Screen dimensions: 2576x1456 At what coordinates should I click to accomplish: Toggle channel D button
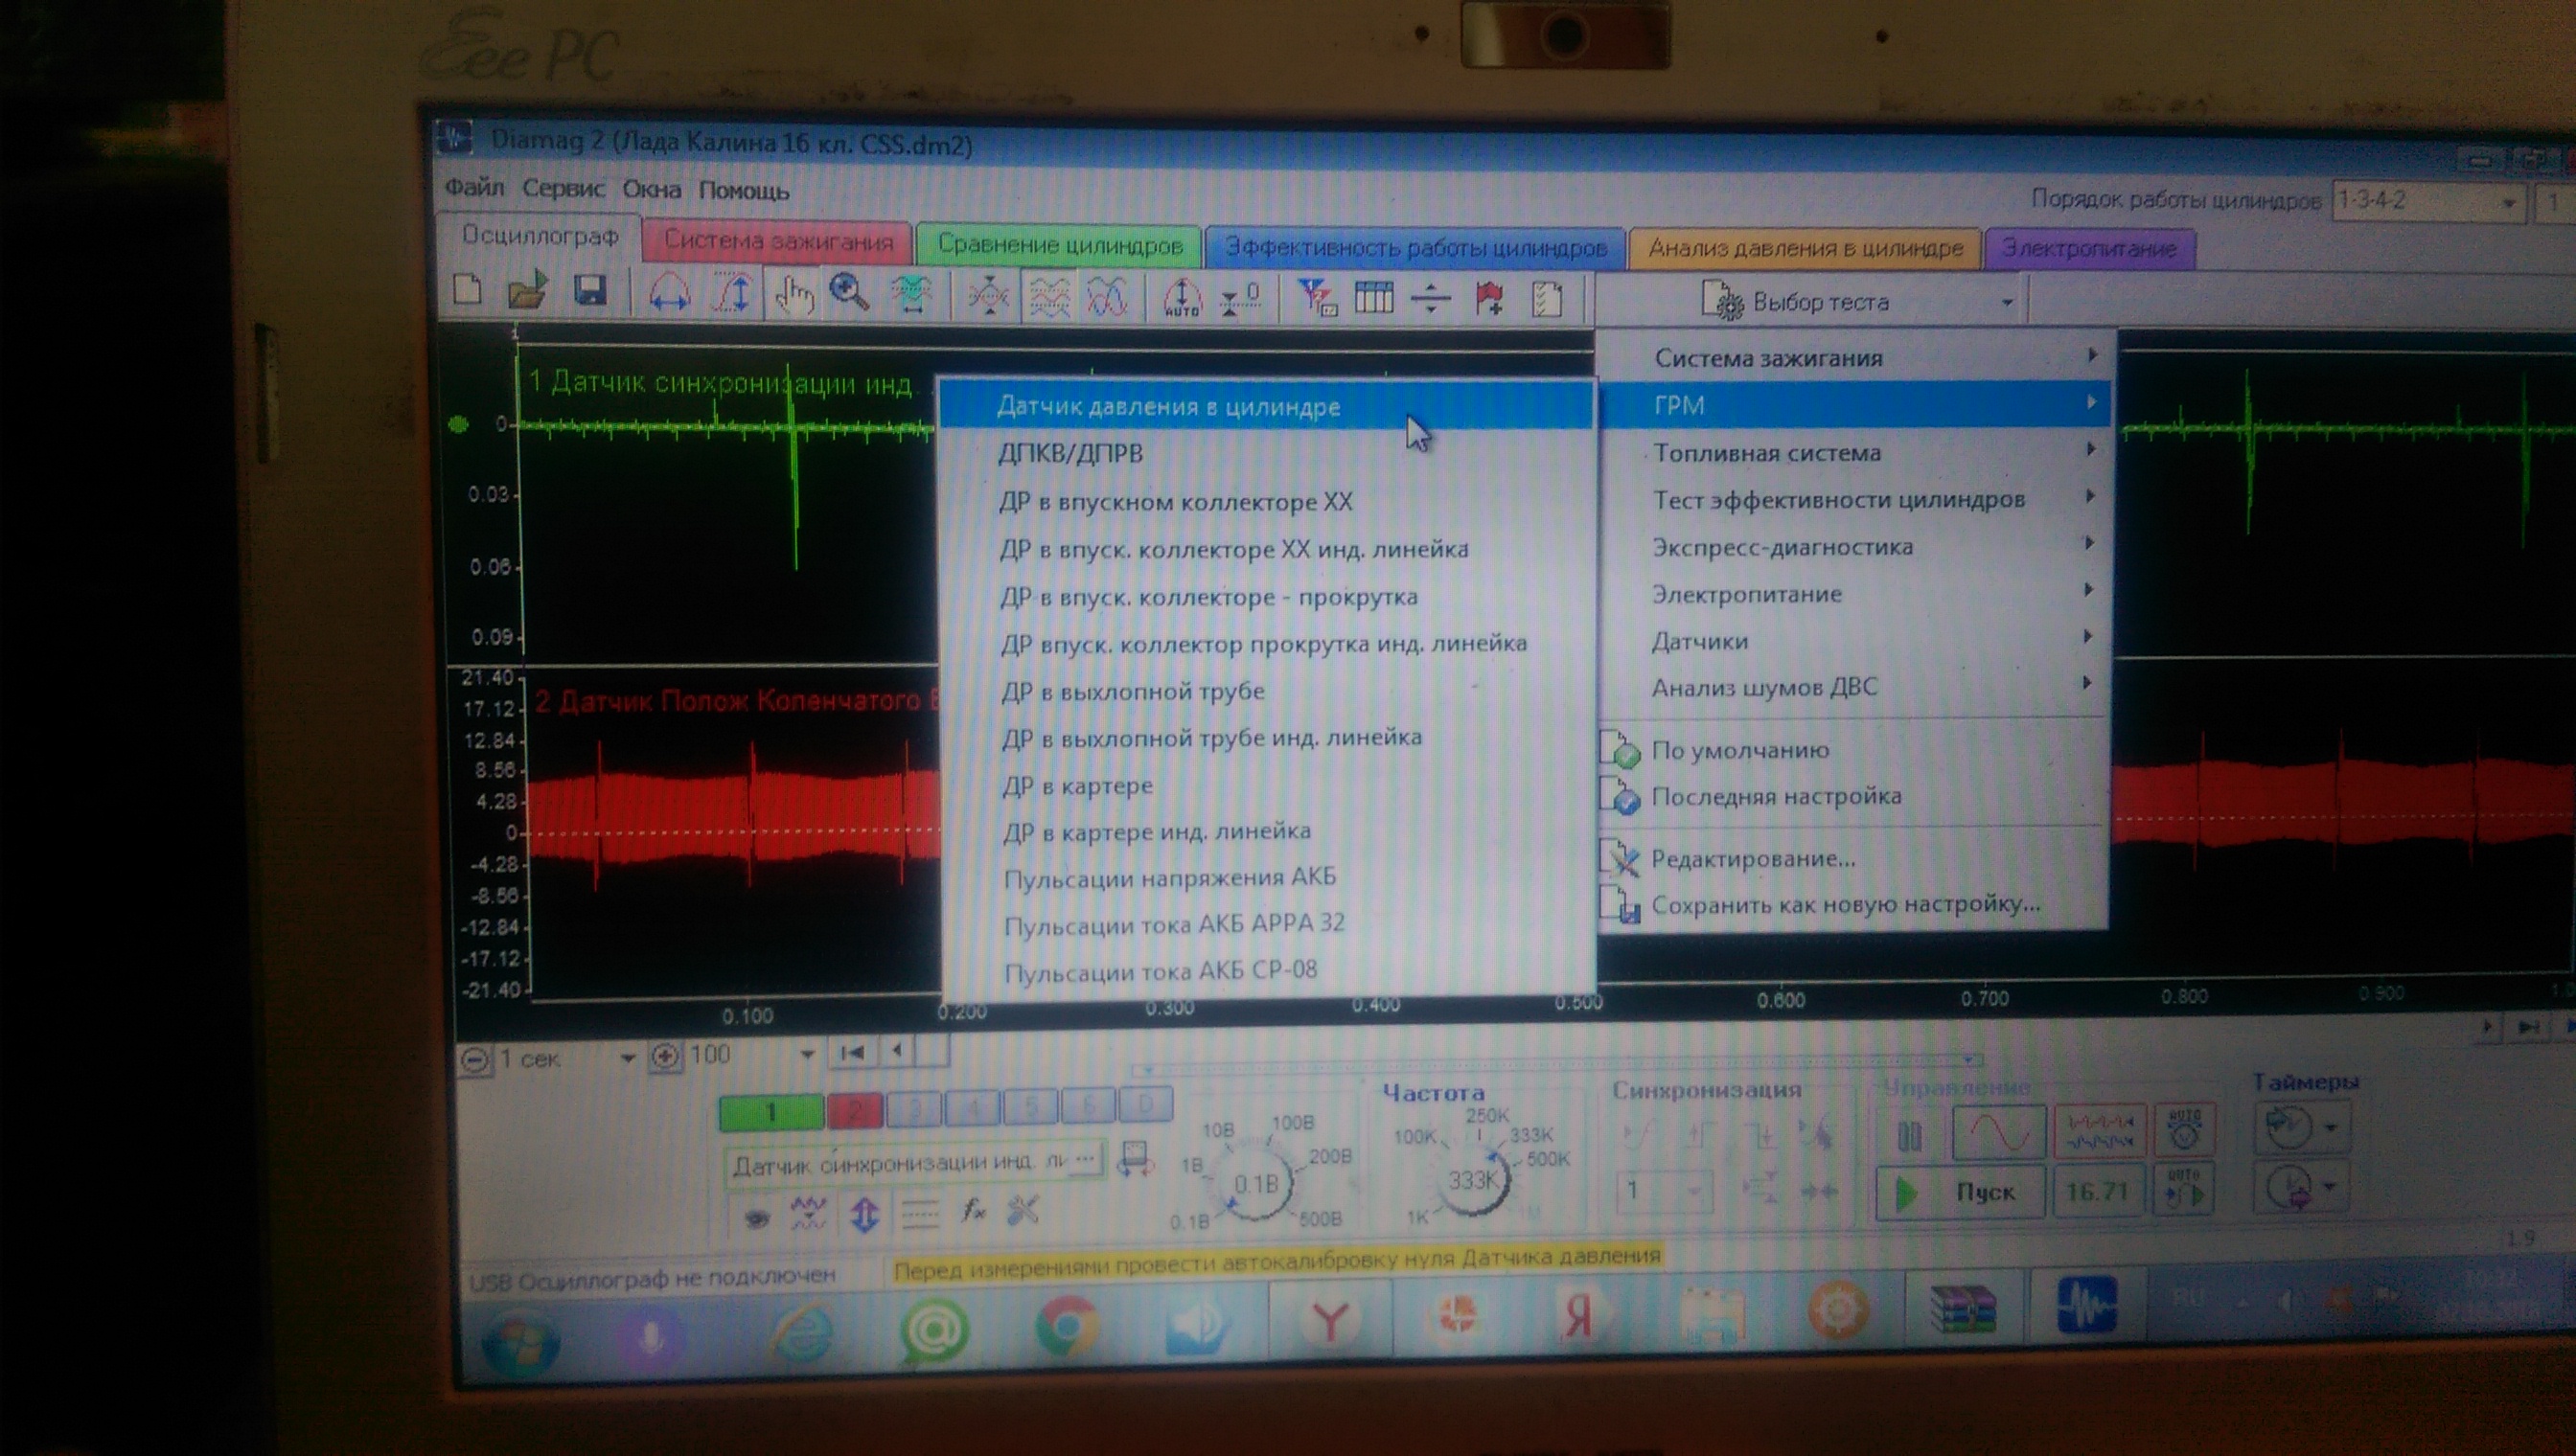pyautogui.click(x=1145, y=1104)
